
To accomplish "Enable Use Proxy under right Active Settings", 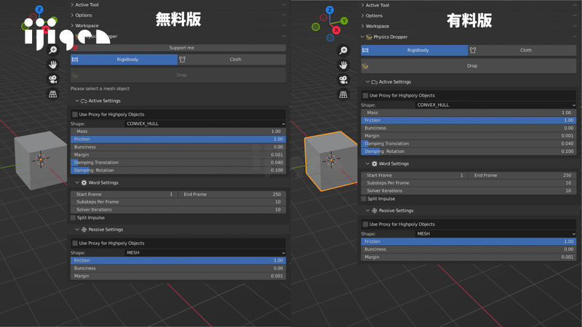I will tap(365, 95).
